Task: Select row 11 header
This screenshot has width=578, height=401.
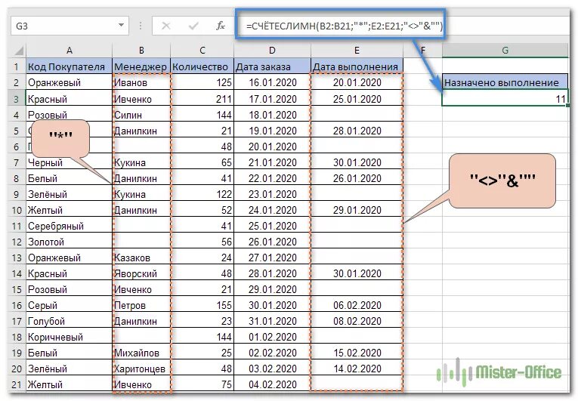Action: point(17,226)
